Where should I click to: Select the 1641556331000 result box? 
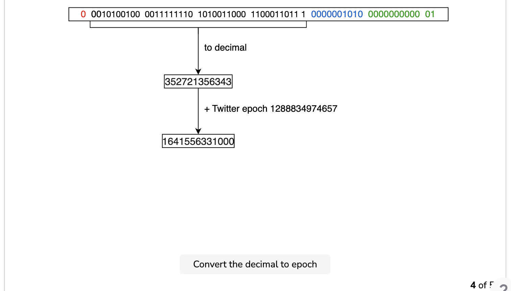(x=198, y=141)
